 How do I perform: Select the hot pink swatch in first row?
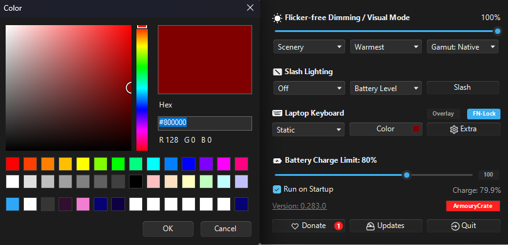241,164
